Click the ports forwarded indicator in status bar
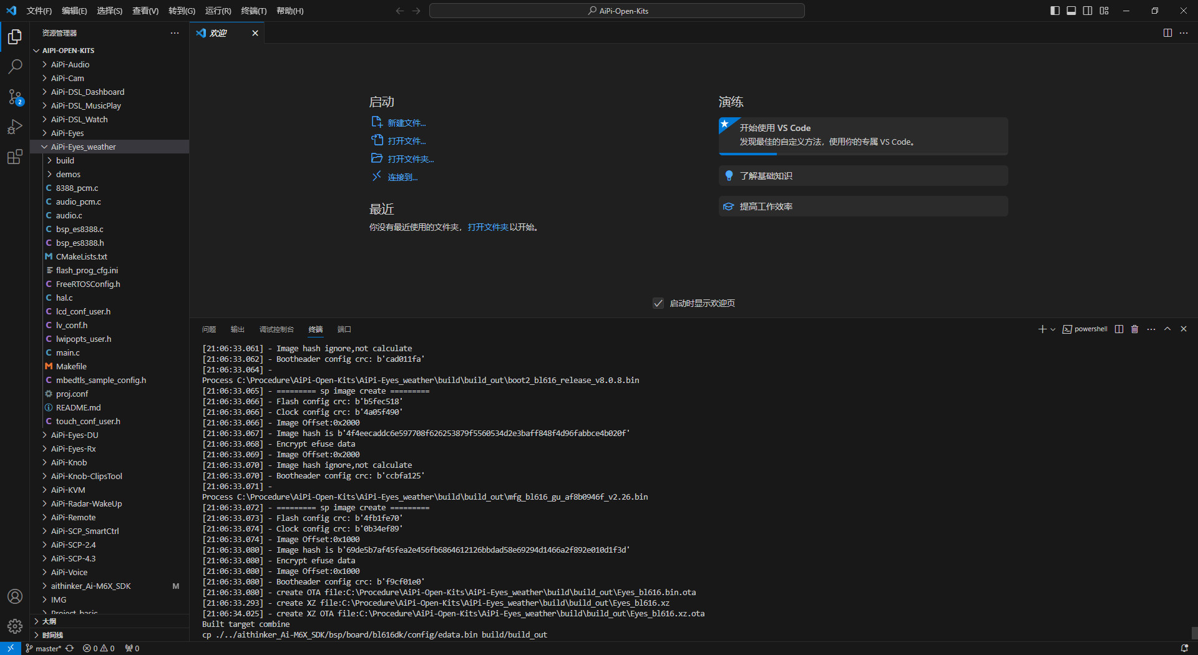The image size is (1198, 655). click(132, 648)
